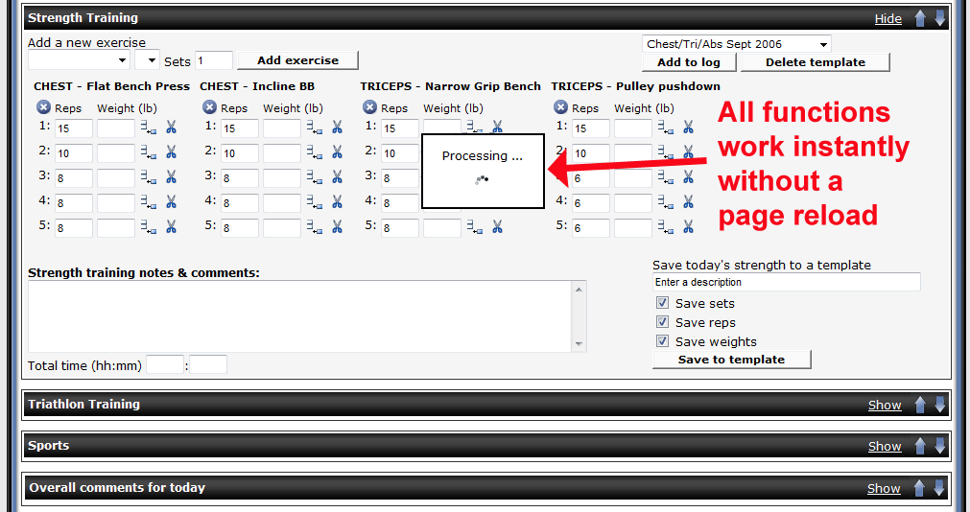Remove the TRICEPS Pulley pushdown exercise
This screenshot has width=970, height=512.
[x=560, y=108]
